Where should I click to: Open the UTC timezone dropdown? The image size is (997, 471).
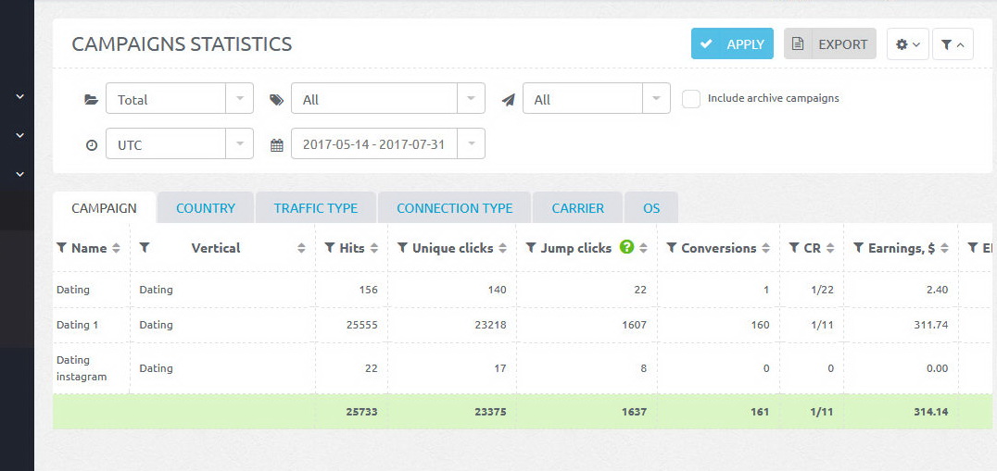[180, 143]
